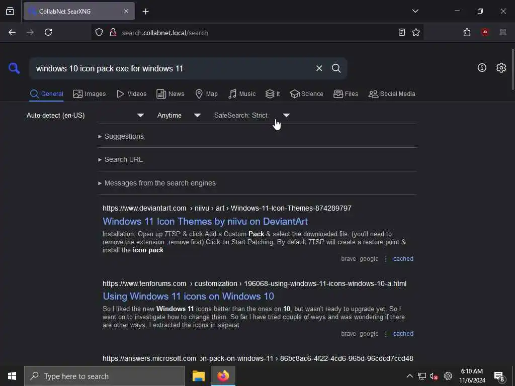Switch to the News category tab
This screenshot has width=515, height=386.
[170, 94]
